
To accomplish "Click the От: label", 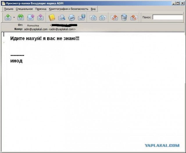I will tap(20, 25).
